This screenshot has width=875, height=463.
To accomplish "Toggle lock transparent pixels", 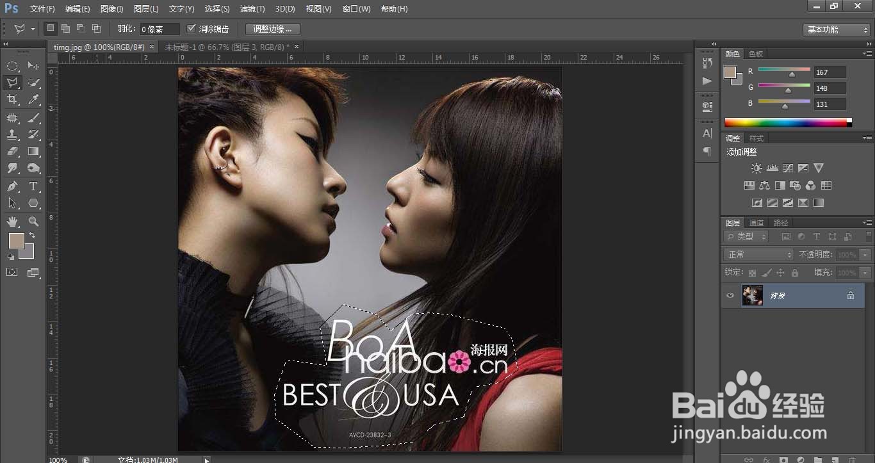I will coord(752,273).
